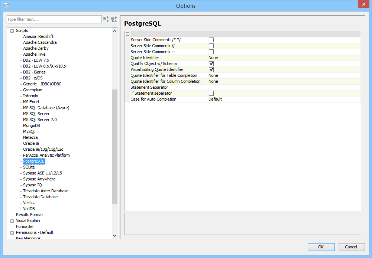372x258 pixels.
Task: Click the Cancel button
Action: click(351, 247)
